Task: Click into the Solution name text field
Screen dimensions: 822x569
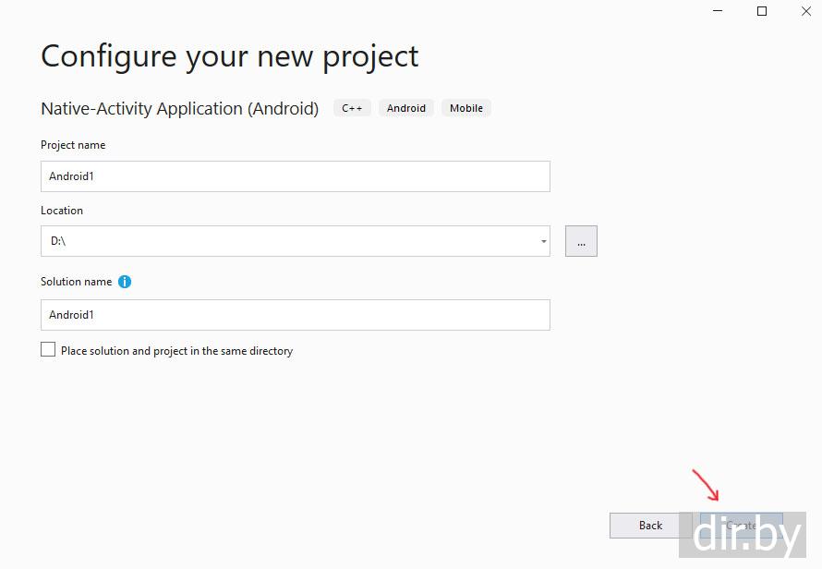Action: [295, 315]
